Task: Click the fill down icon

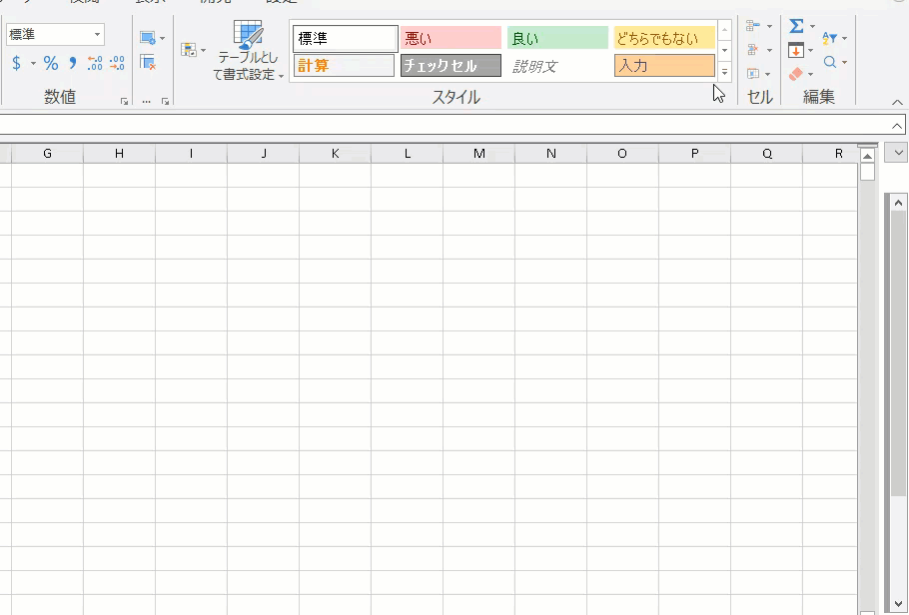Action: pos(796,51)
